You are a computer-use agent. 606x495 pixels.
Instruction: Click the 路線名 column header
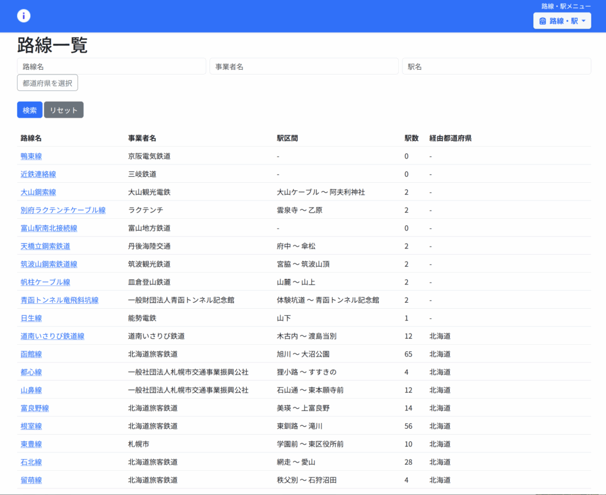pos(31,138)
